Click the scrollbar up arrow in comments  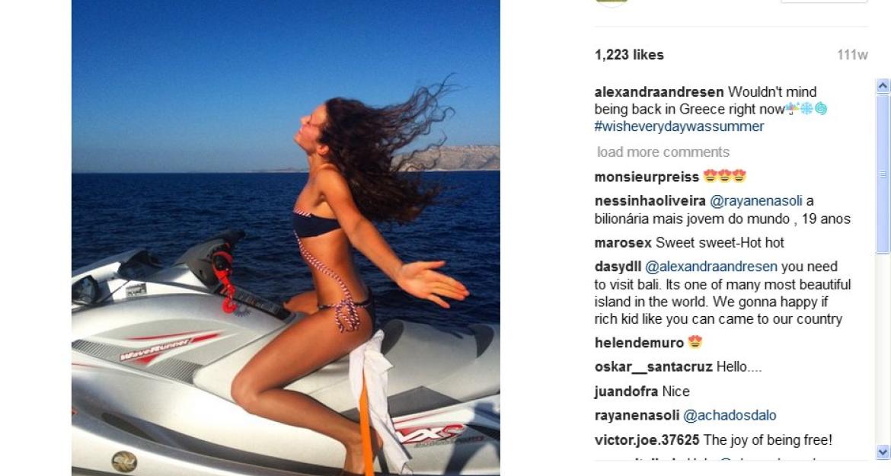[883, 86]
